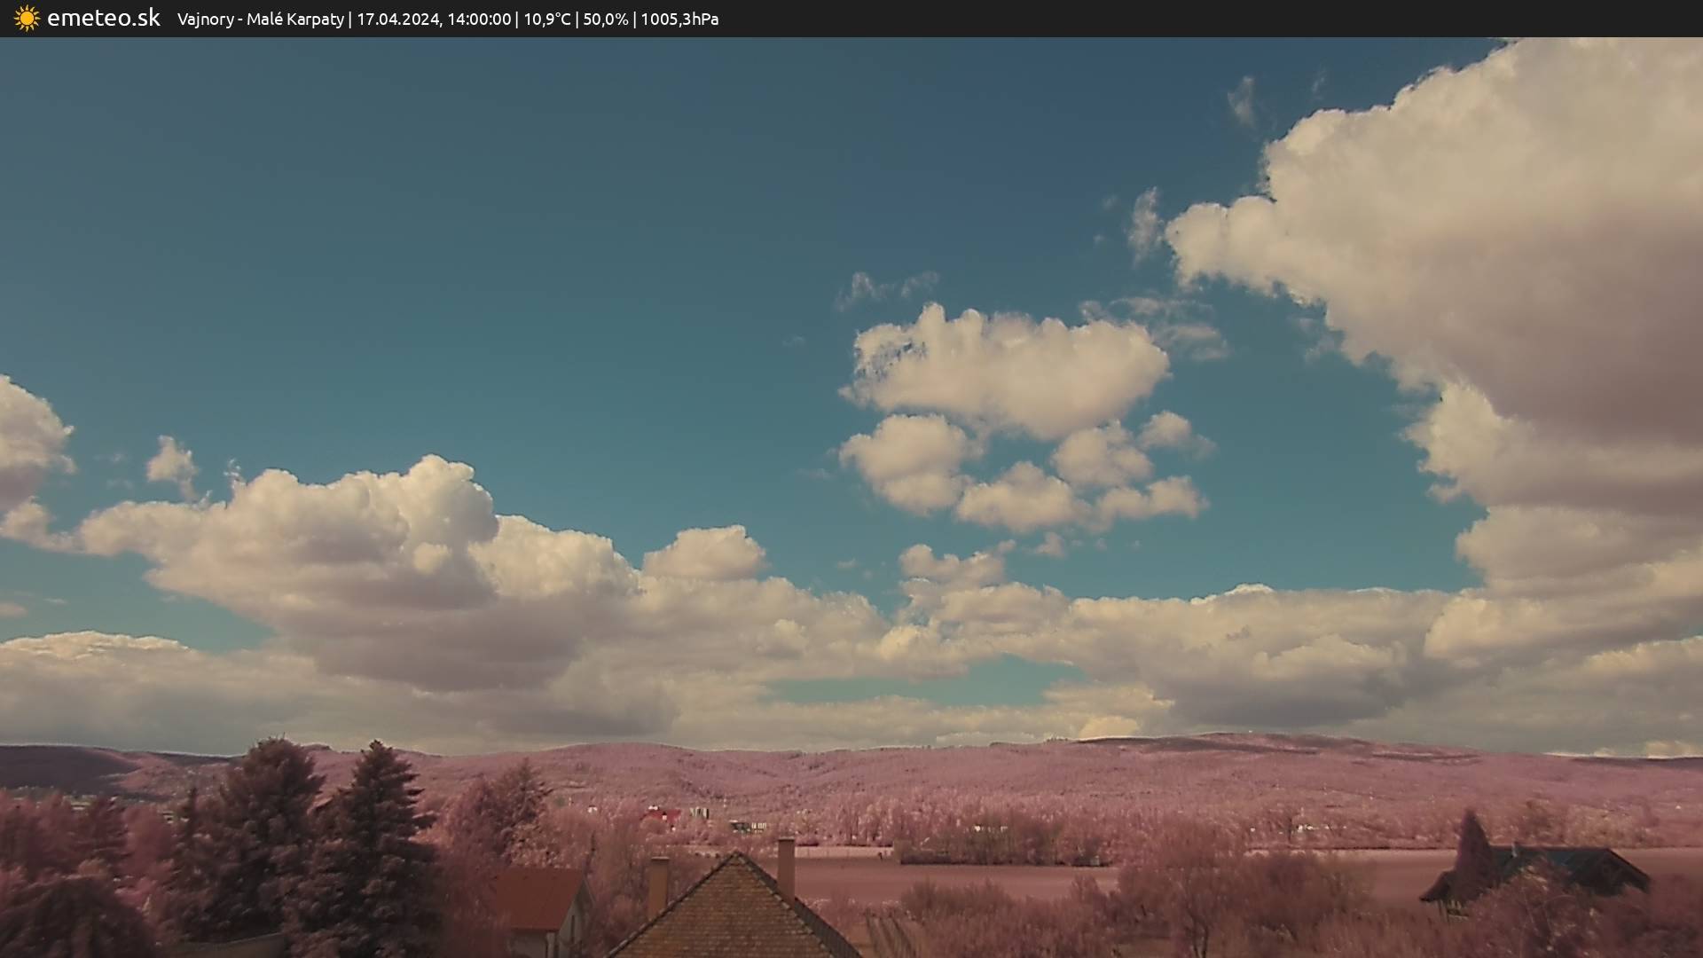Click the 10,9°C temperature reading
The width and height of the screenshot is (1703, 958).
pos(546,20)
